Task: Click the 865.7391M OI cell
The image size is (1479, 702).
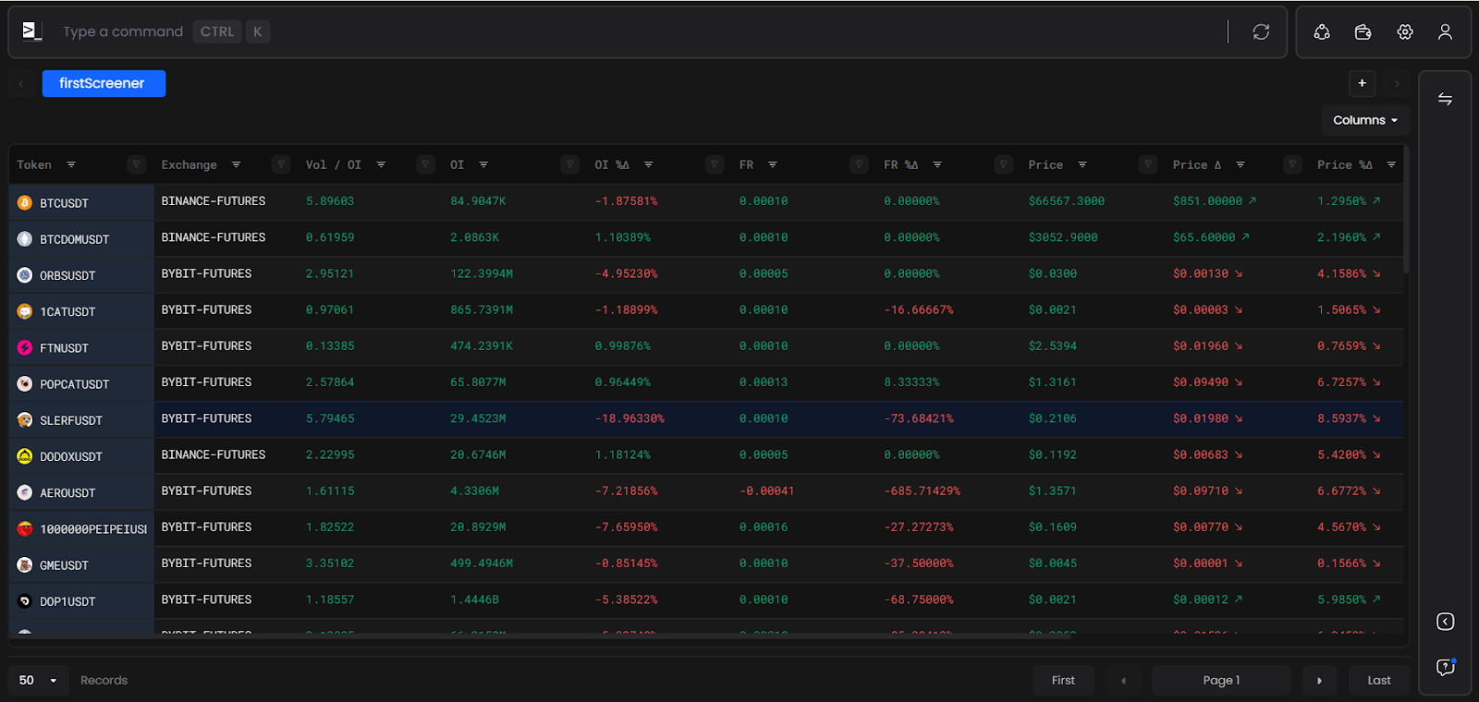Action: click(x=482, y=310)
